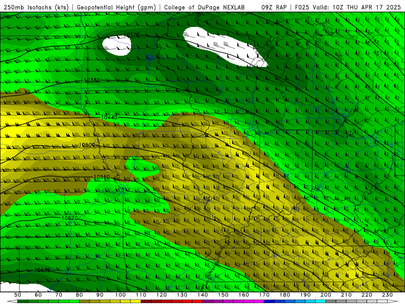Select the 10440 height contour label
This screenshot has width=405, height=304.
click(x=109, y=118)
